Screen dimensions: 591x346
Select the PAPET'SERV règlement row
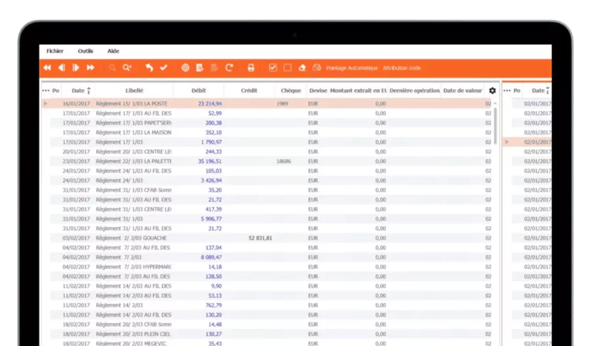click(271, 123)
